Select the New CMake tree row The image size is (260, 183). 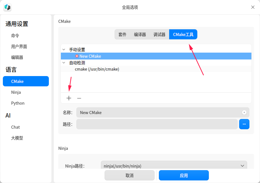156,56
